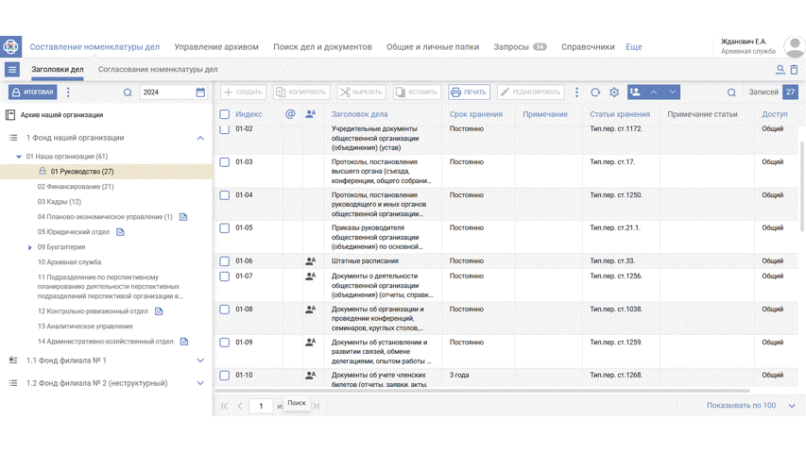
Task: Click the search icon next to Записей
Action: pos(731,92)
